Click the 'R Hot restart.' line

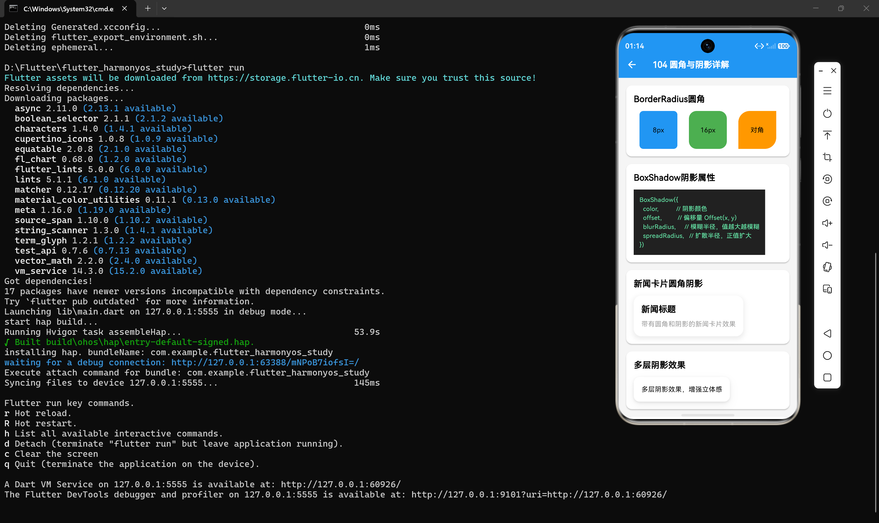[41, 423]
